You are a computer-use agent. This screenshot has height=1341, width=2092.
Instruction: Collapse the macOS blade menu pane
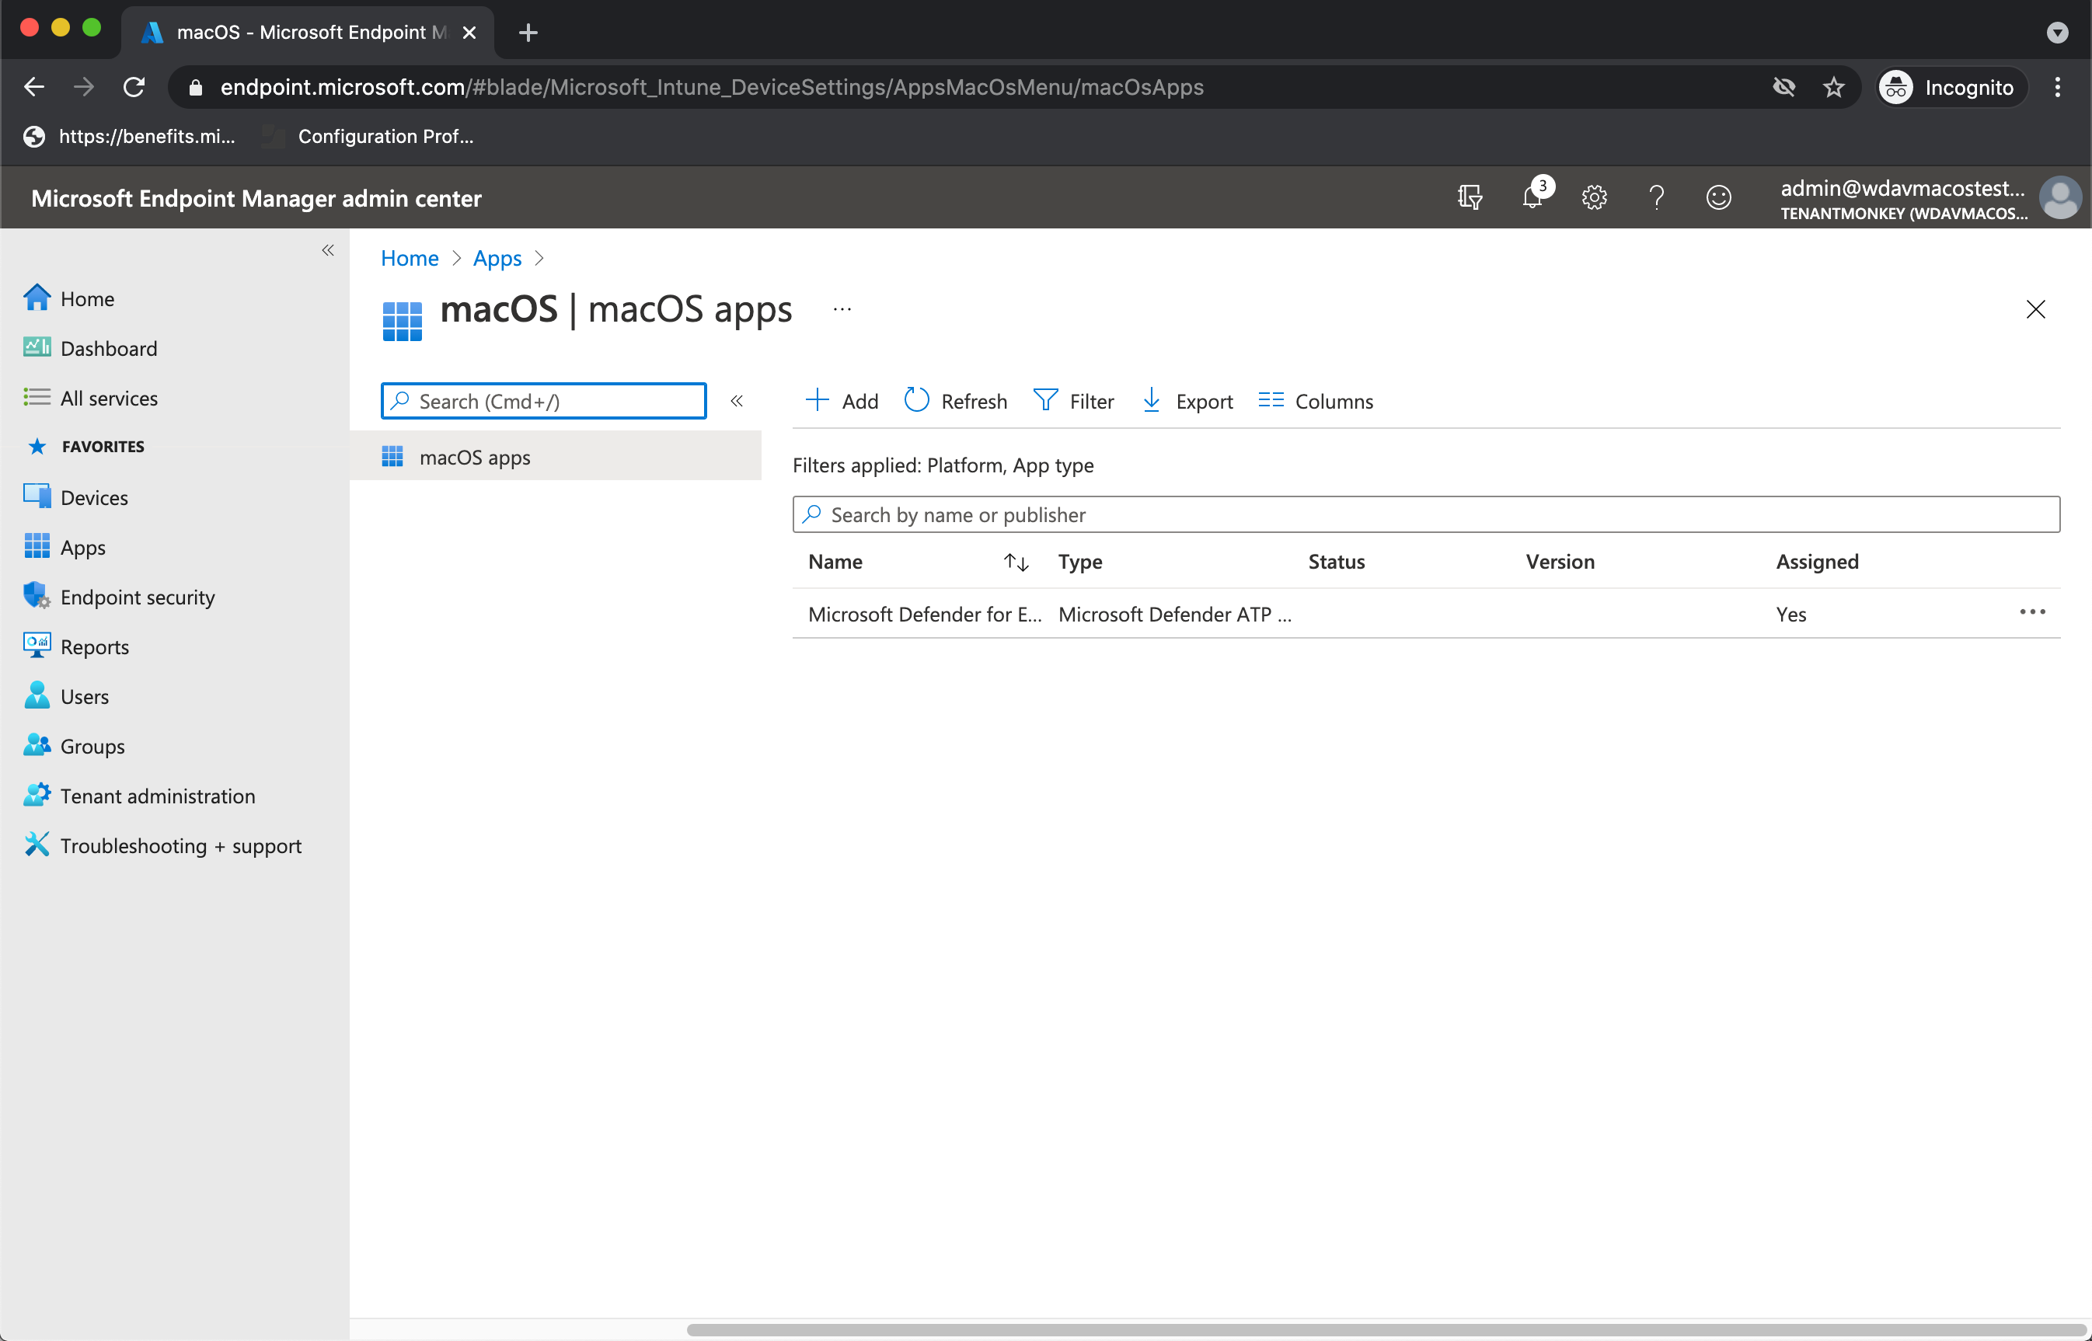[737, 402]
